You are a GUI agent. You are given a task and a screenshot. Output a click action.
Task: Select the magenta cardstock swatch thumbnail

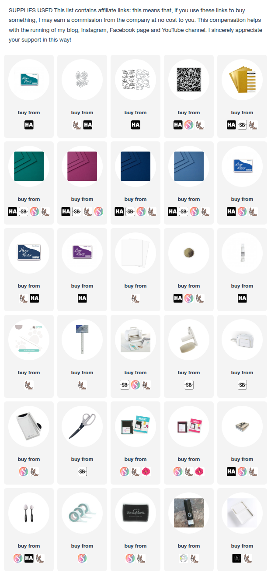[82, 166]
